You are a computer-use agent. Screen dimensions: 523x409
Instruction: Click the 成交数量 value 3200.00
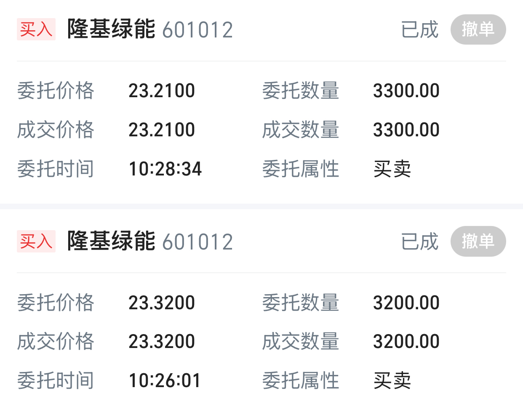point(406,341)
